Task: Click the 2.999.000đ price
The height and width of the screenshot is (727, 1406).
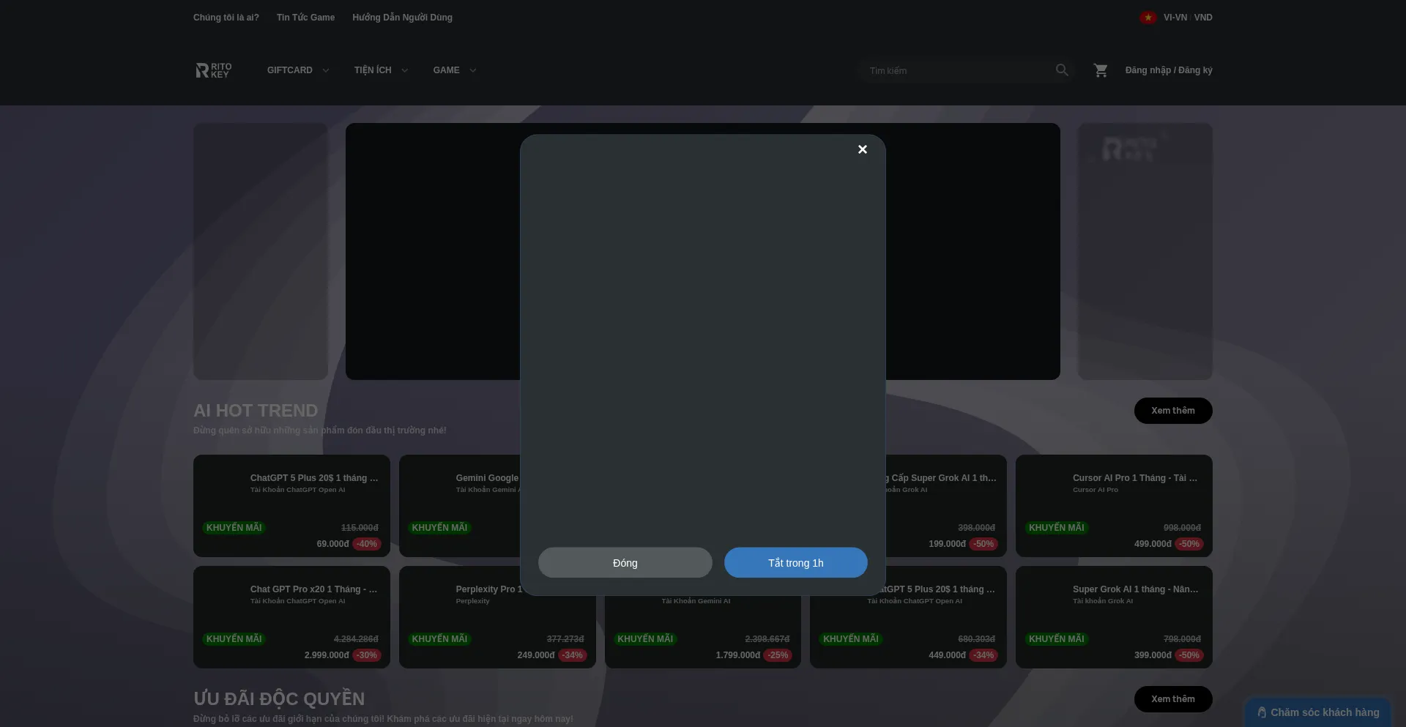Action: [327, 655]
